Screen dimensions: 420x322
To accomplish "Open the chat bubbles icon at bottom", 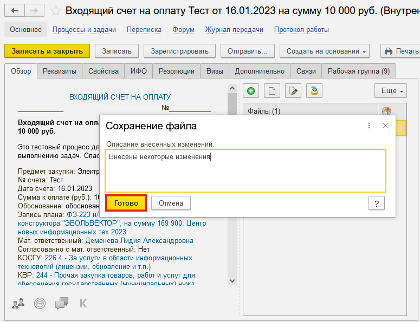I will coord(62,303).
